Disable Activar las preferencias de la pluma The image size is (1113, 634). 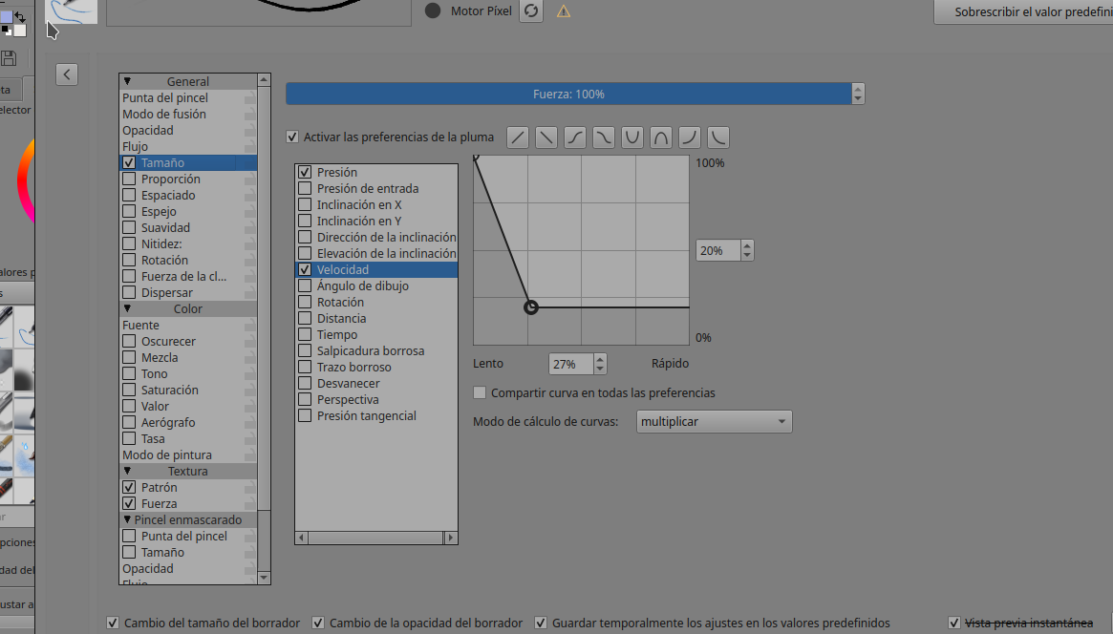pyautogui.click(x=292, y=137)
